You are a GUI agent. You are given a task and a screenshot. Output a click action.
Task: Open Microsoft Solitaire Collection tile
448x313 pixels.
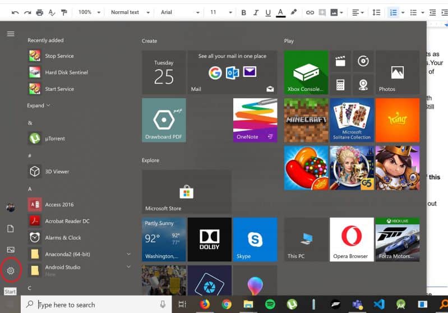tap(352, 120)
